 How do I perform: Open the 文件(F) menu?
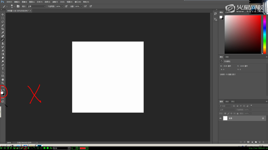(x=9, y=2)
